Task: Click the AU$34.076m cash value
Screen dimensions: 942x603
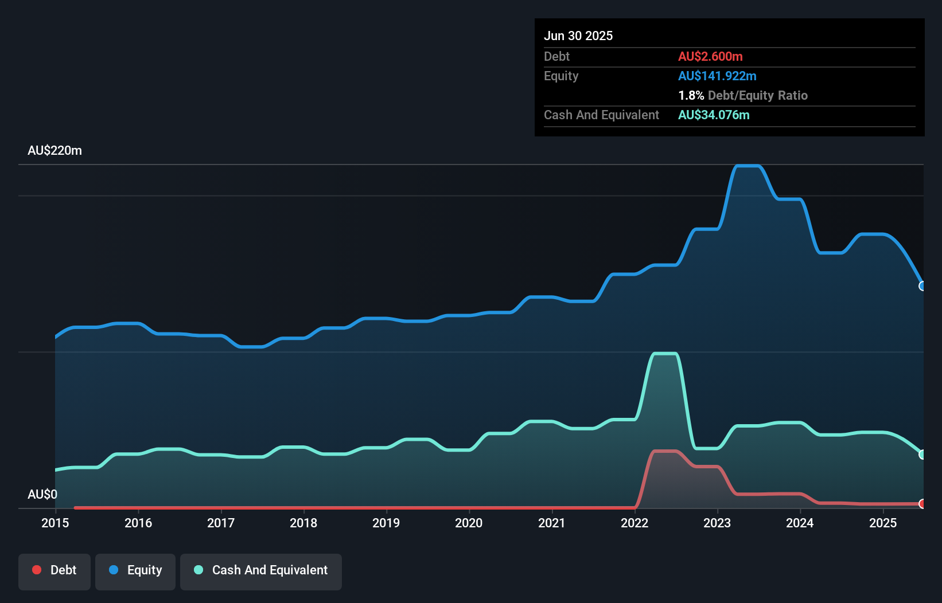Action: (x=714, y=115)
